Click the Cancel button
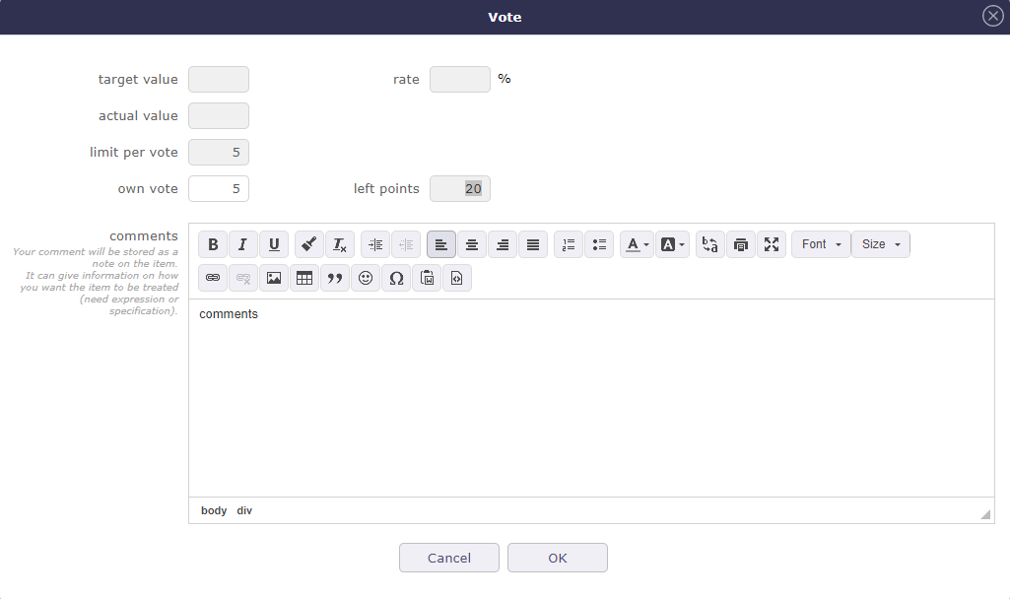The width and height of the screenshot is (1010, 599). [449, 558]
